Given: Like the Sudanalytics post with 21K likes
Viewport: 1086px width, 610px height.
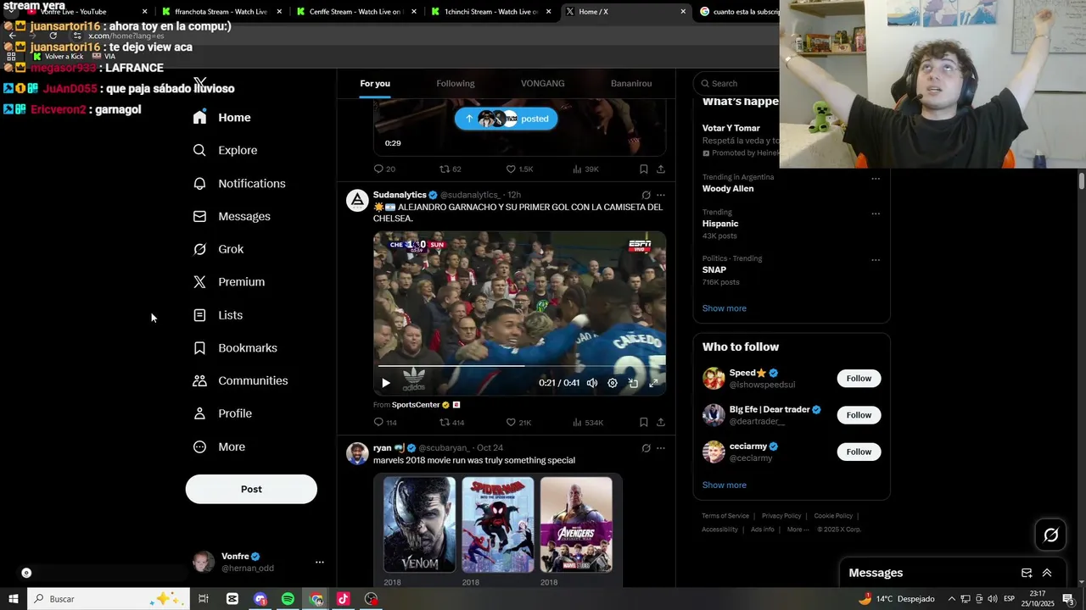Looking at the screenshot, I should click(x=511, y=422).
